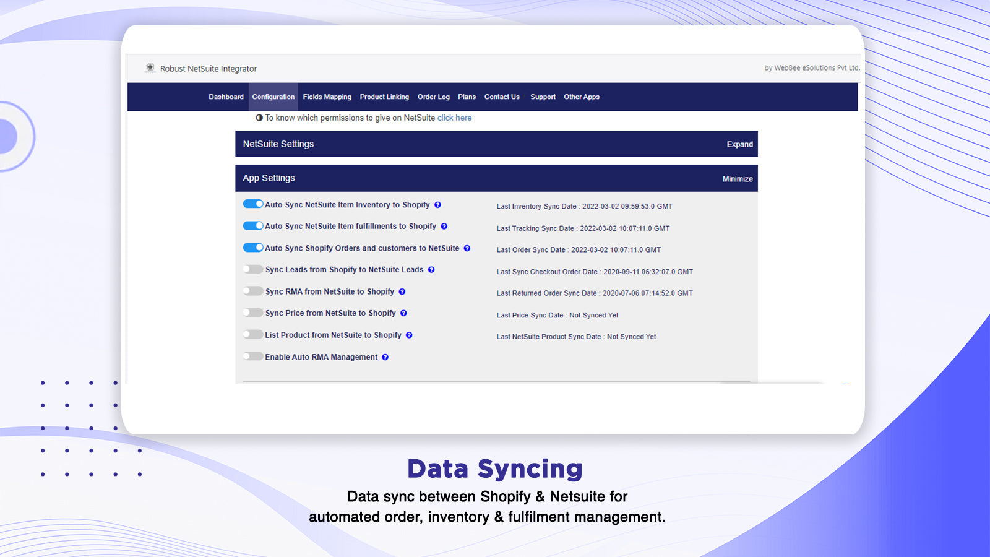Click help icon for Auto Sync NetSuite Item Inventory
The height and width of the screenshot is (557, 990).
coord(437,204)
